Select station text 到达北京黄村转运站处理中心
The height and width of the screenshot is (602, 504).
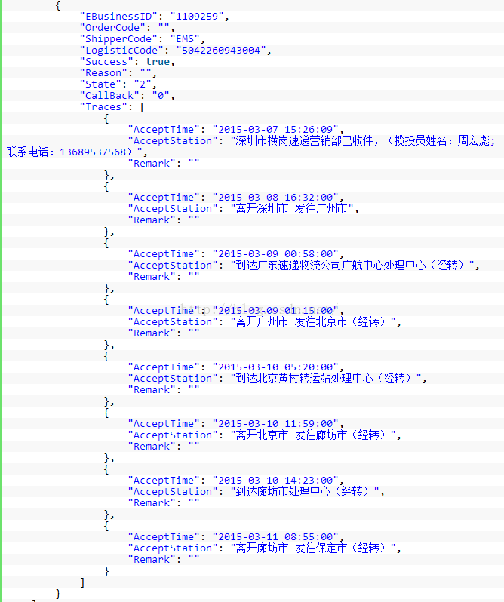(304, 379)
